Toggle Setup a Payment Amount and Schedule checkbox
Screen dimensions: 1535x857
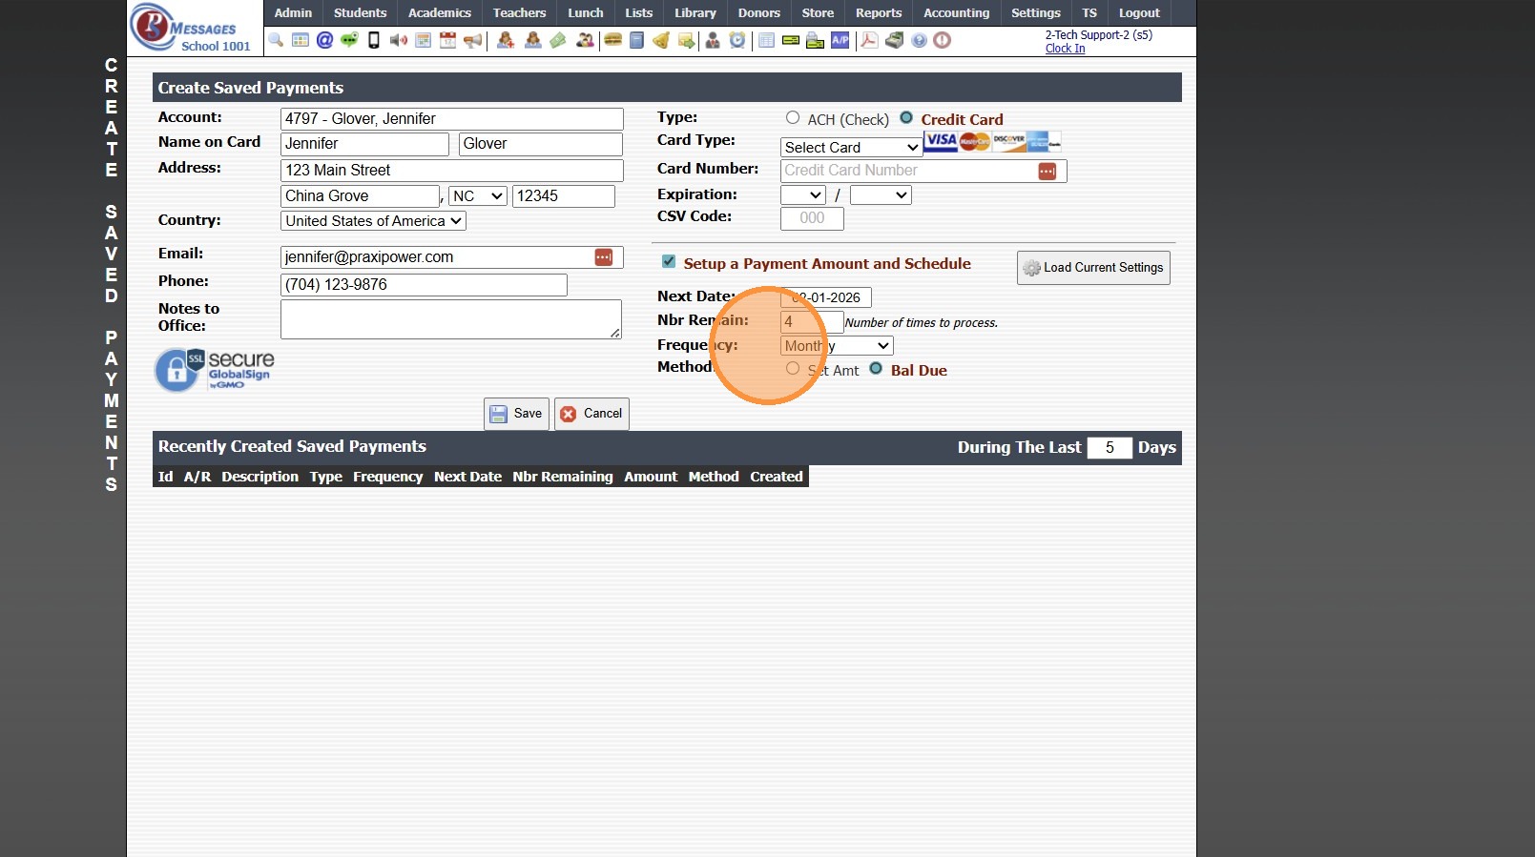point(669,262)
